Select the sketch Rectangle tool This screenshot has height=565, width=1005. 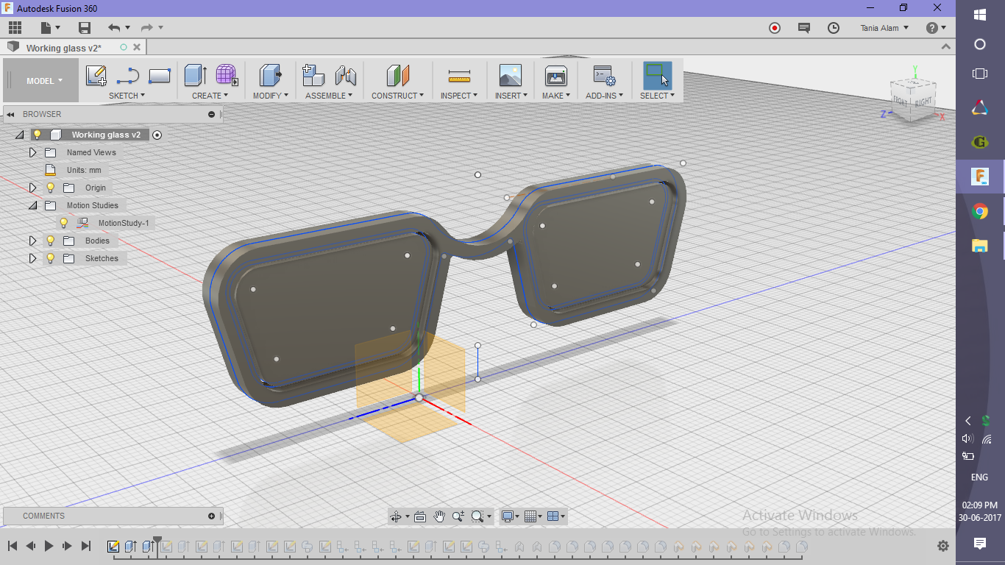pyautogui.click(x=160, y=76)
